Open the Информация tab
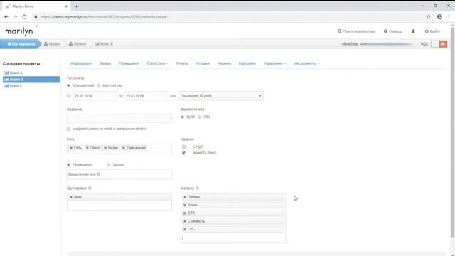 [81, 63]
